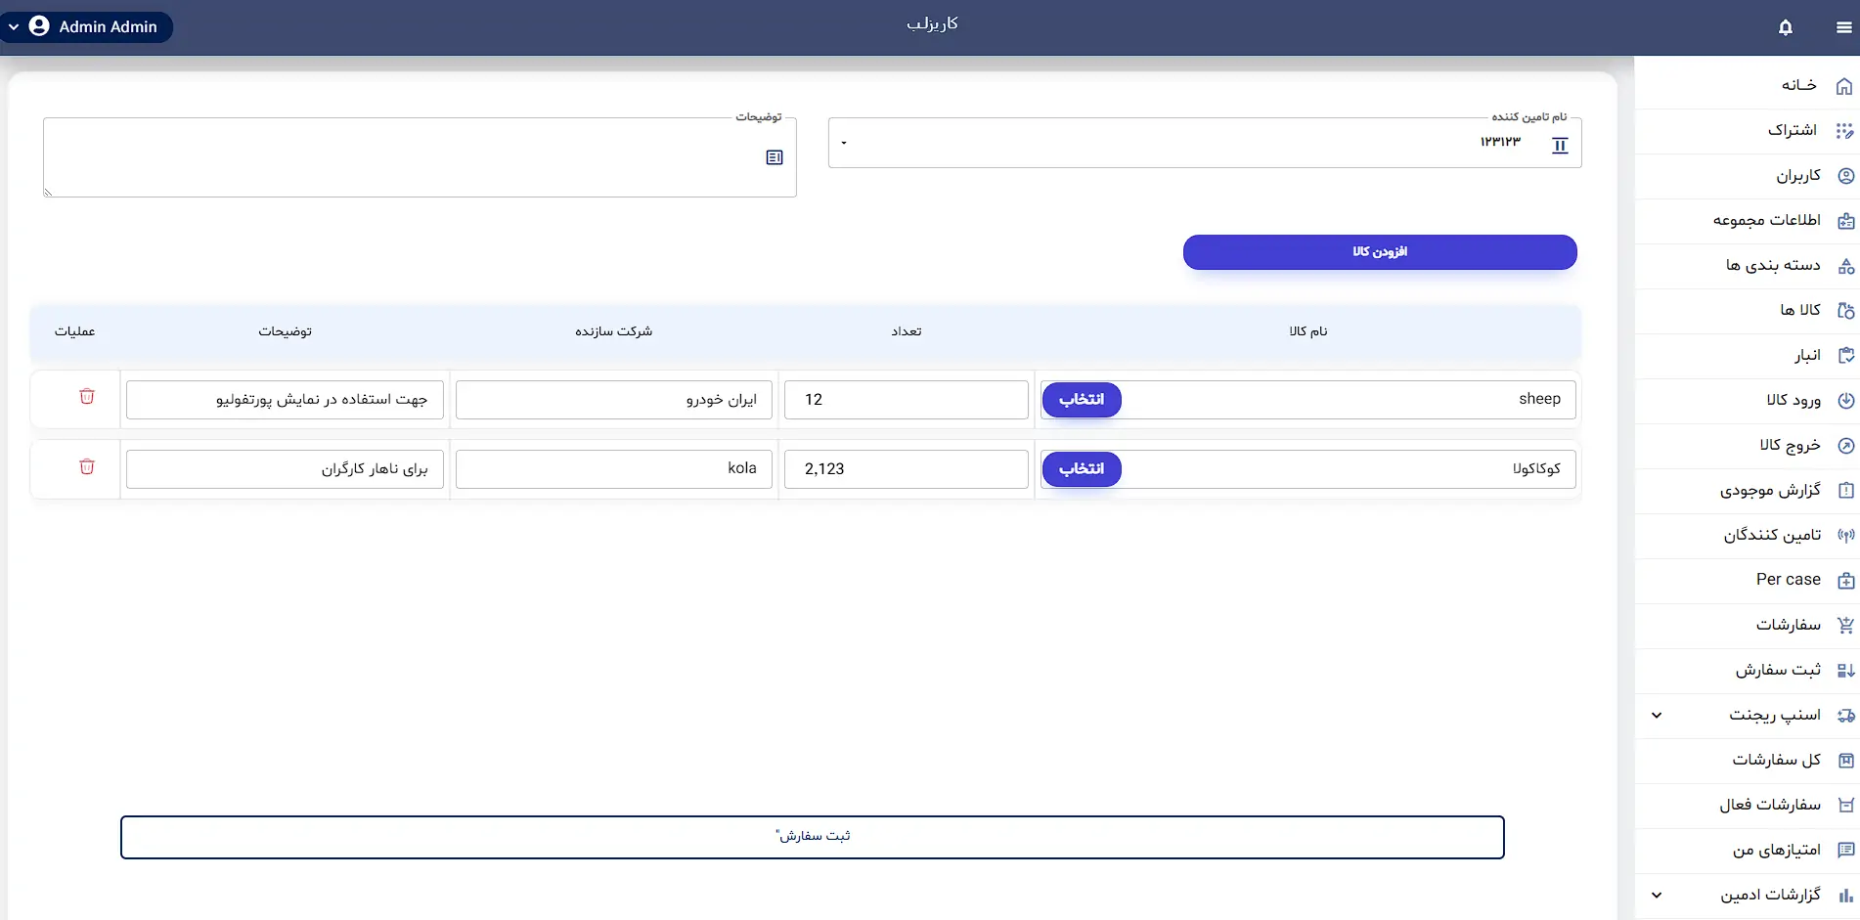Open سفارشات فعال menu item
This screenshot has height=920, width=1860.
tap(1747, 806)
